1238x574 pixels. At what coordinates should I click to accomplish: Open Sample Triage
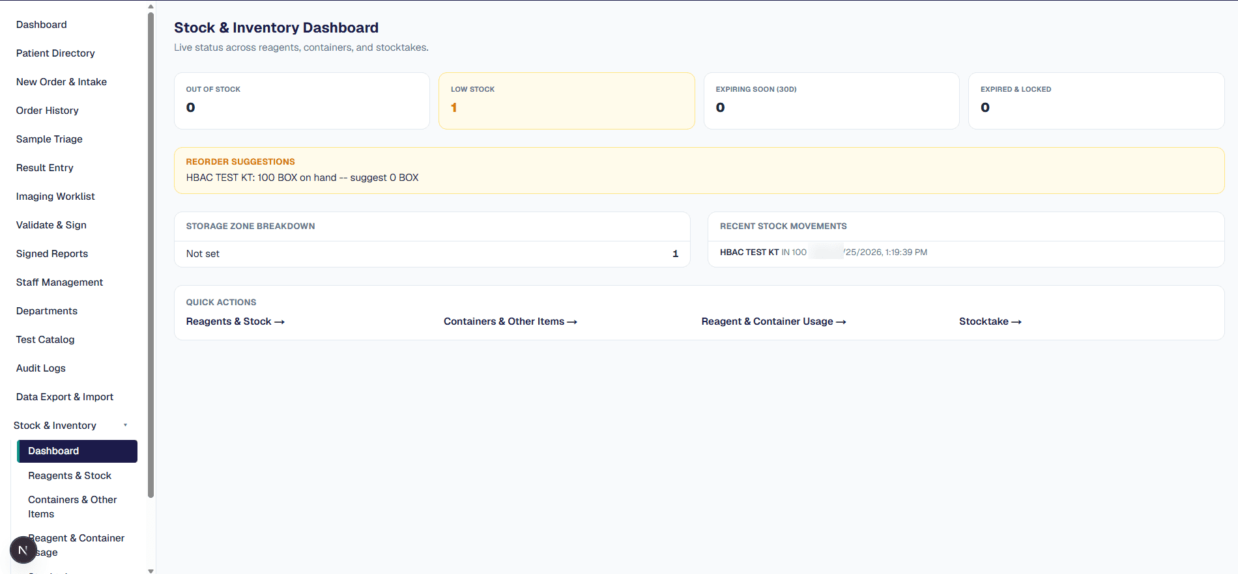click(49, 139)
